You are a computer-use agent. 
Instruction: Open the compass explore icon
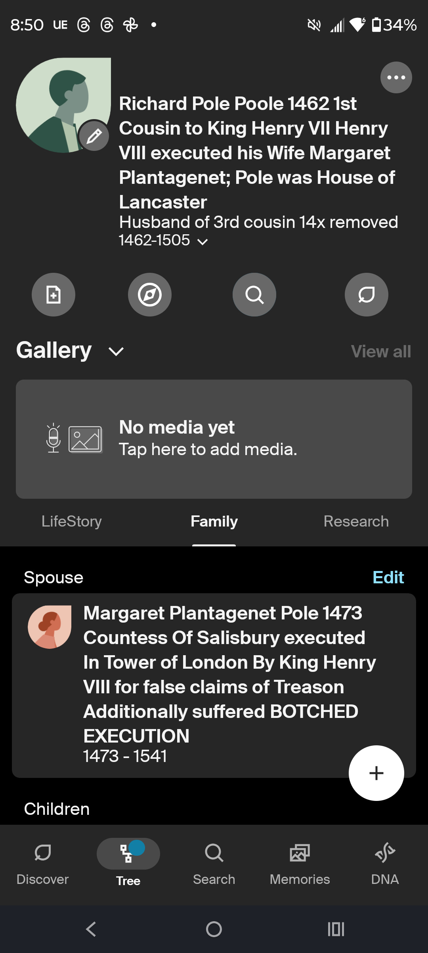150,295
